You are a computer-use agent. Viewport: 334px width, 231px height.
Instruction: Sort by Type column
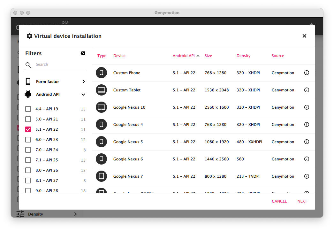pyautogui.click(x=102, y=56)
